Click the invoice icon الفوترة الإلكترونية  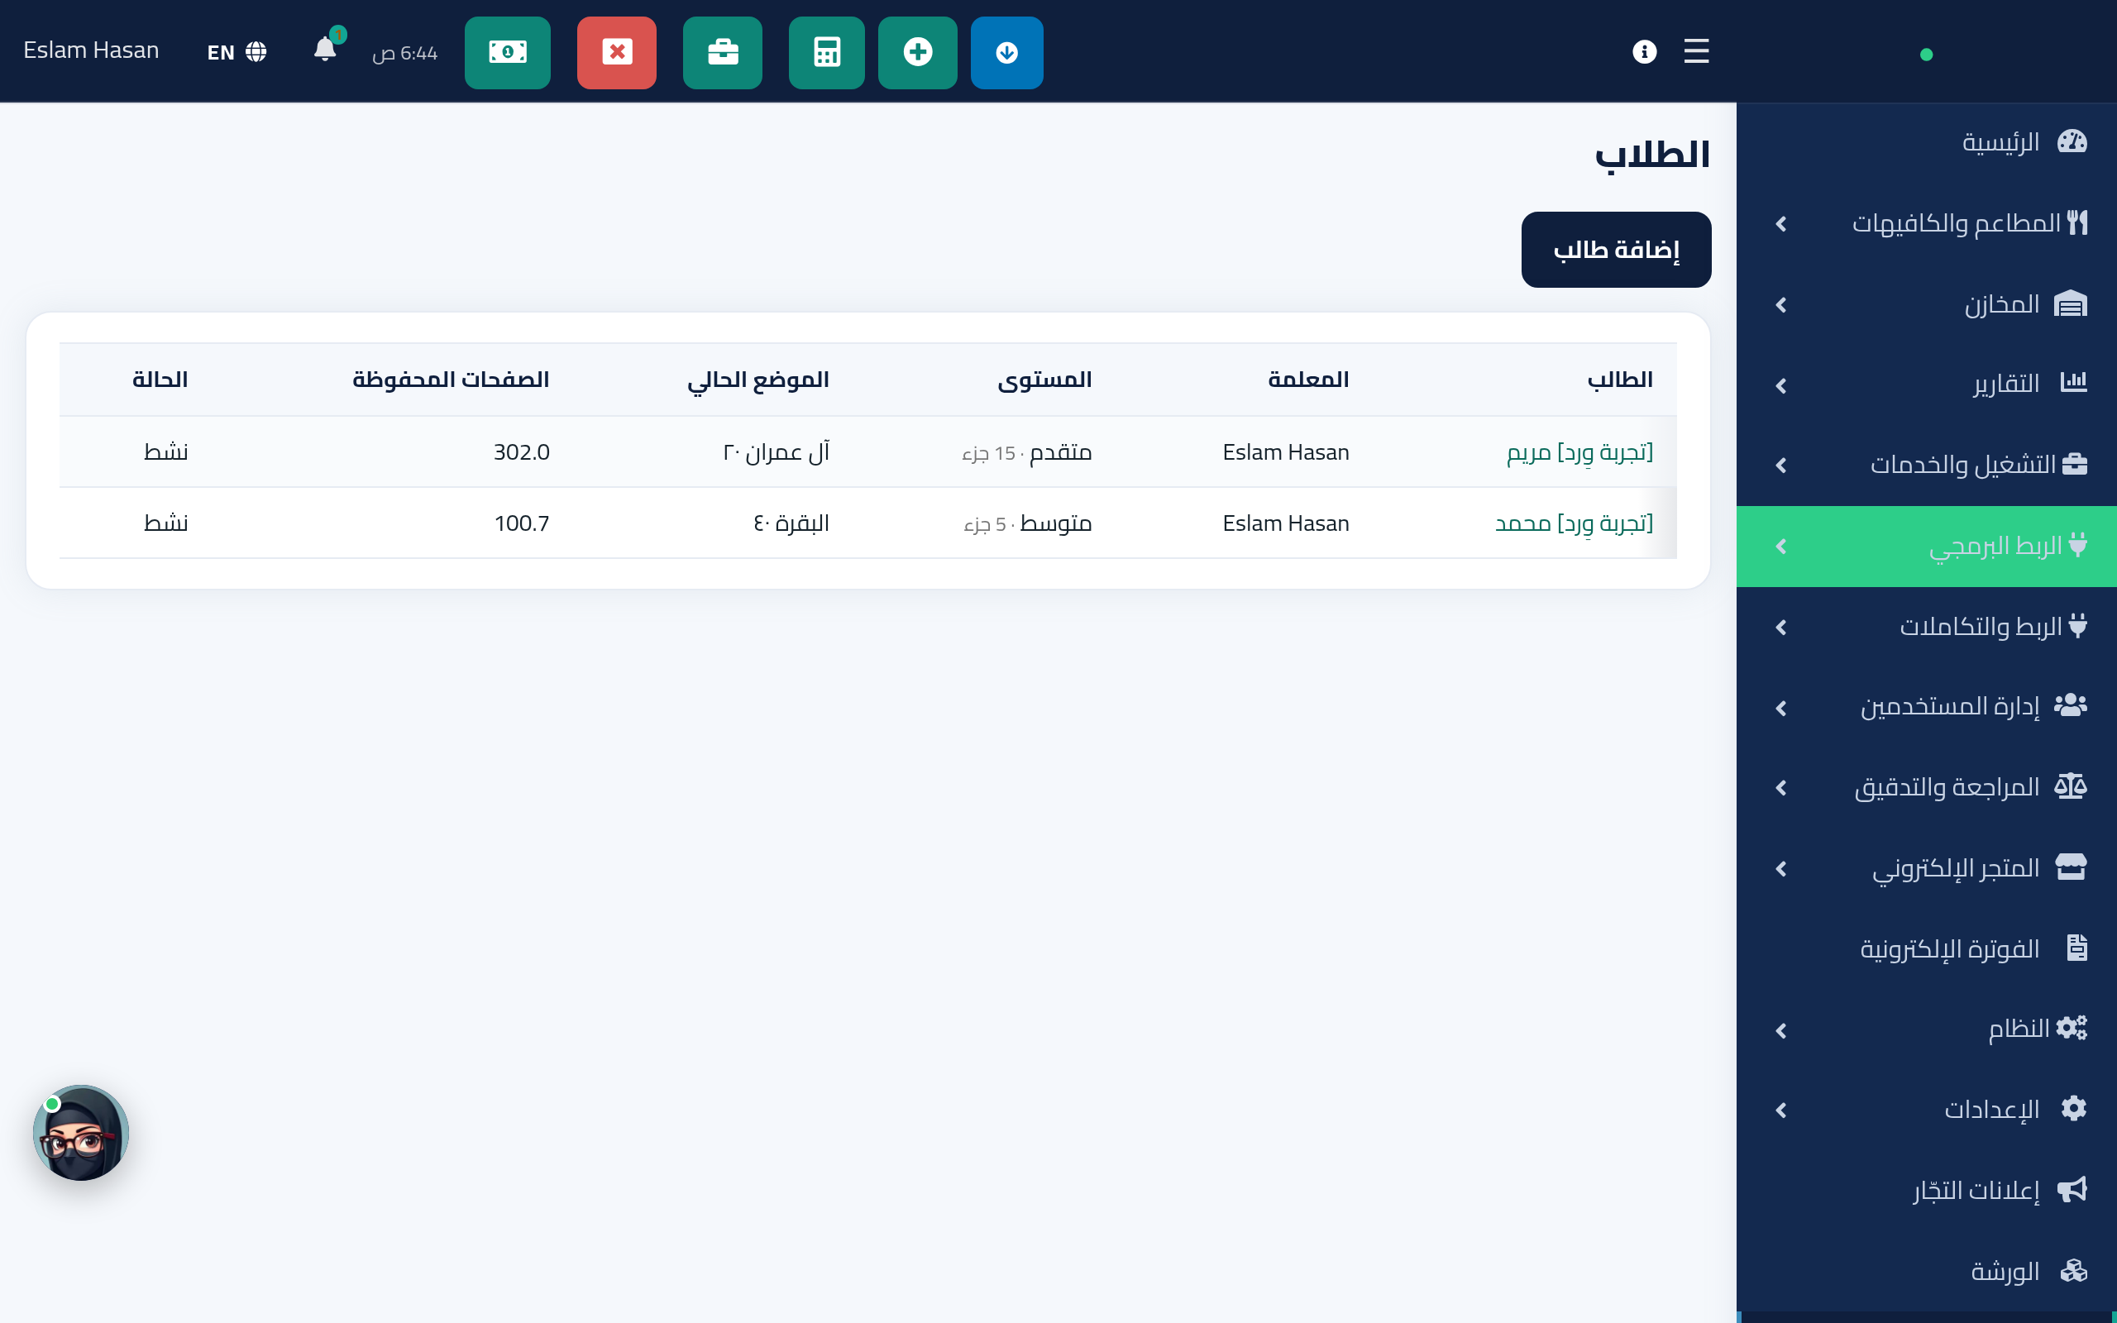click(2076, 948)
